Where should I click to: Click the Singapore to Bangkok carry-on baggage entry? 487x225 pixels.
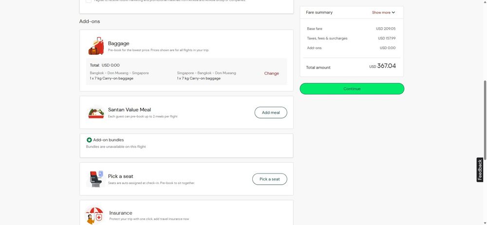pos(206,76)
